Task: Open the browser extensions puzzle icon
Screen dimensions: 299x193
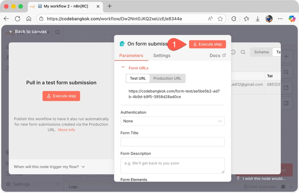Action: [234, 19]
